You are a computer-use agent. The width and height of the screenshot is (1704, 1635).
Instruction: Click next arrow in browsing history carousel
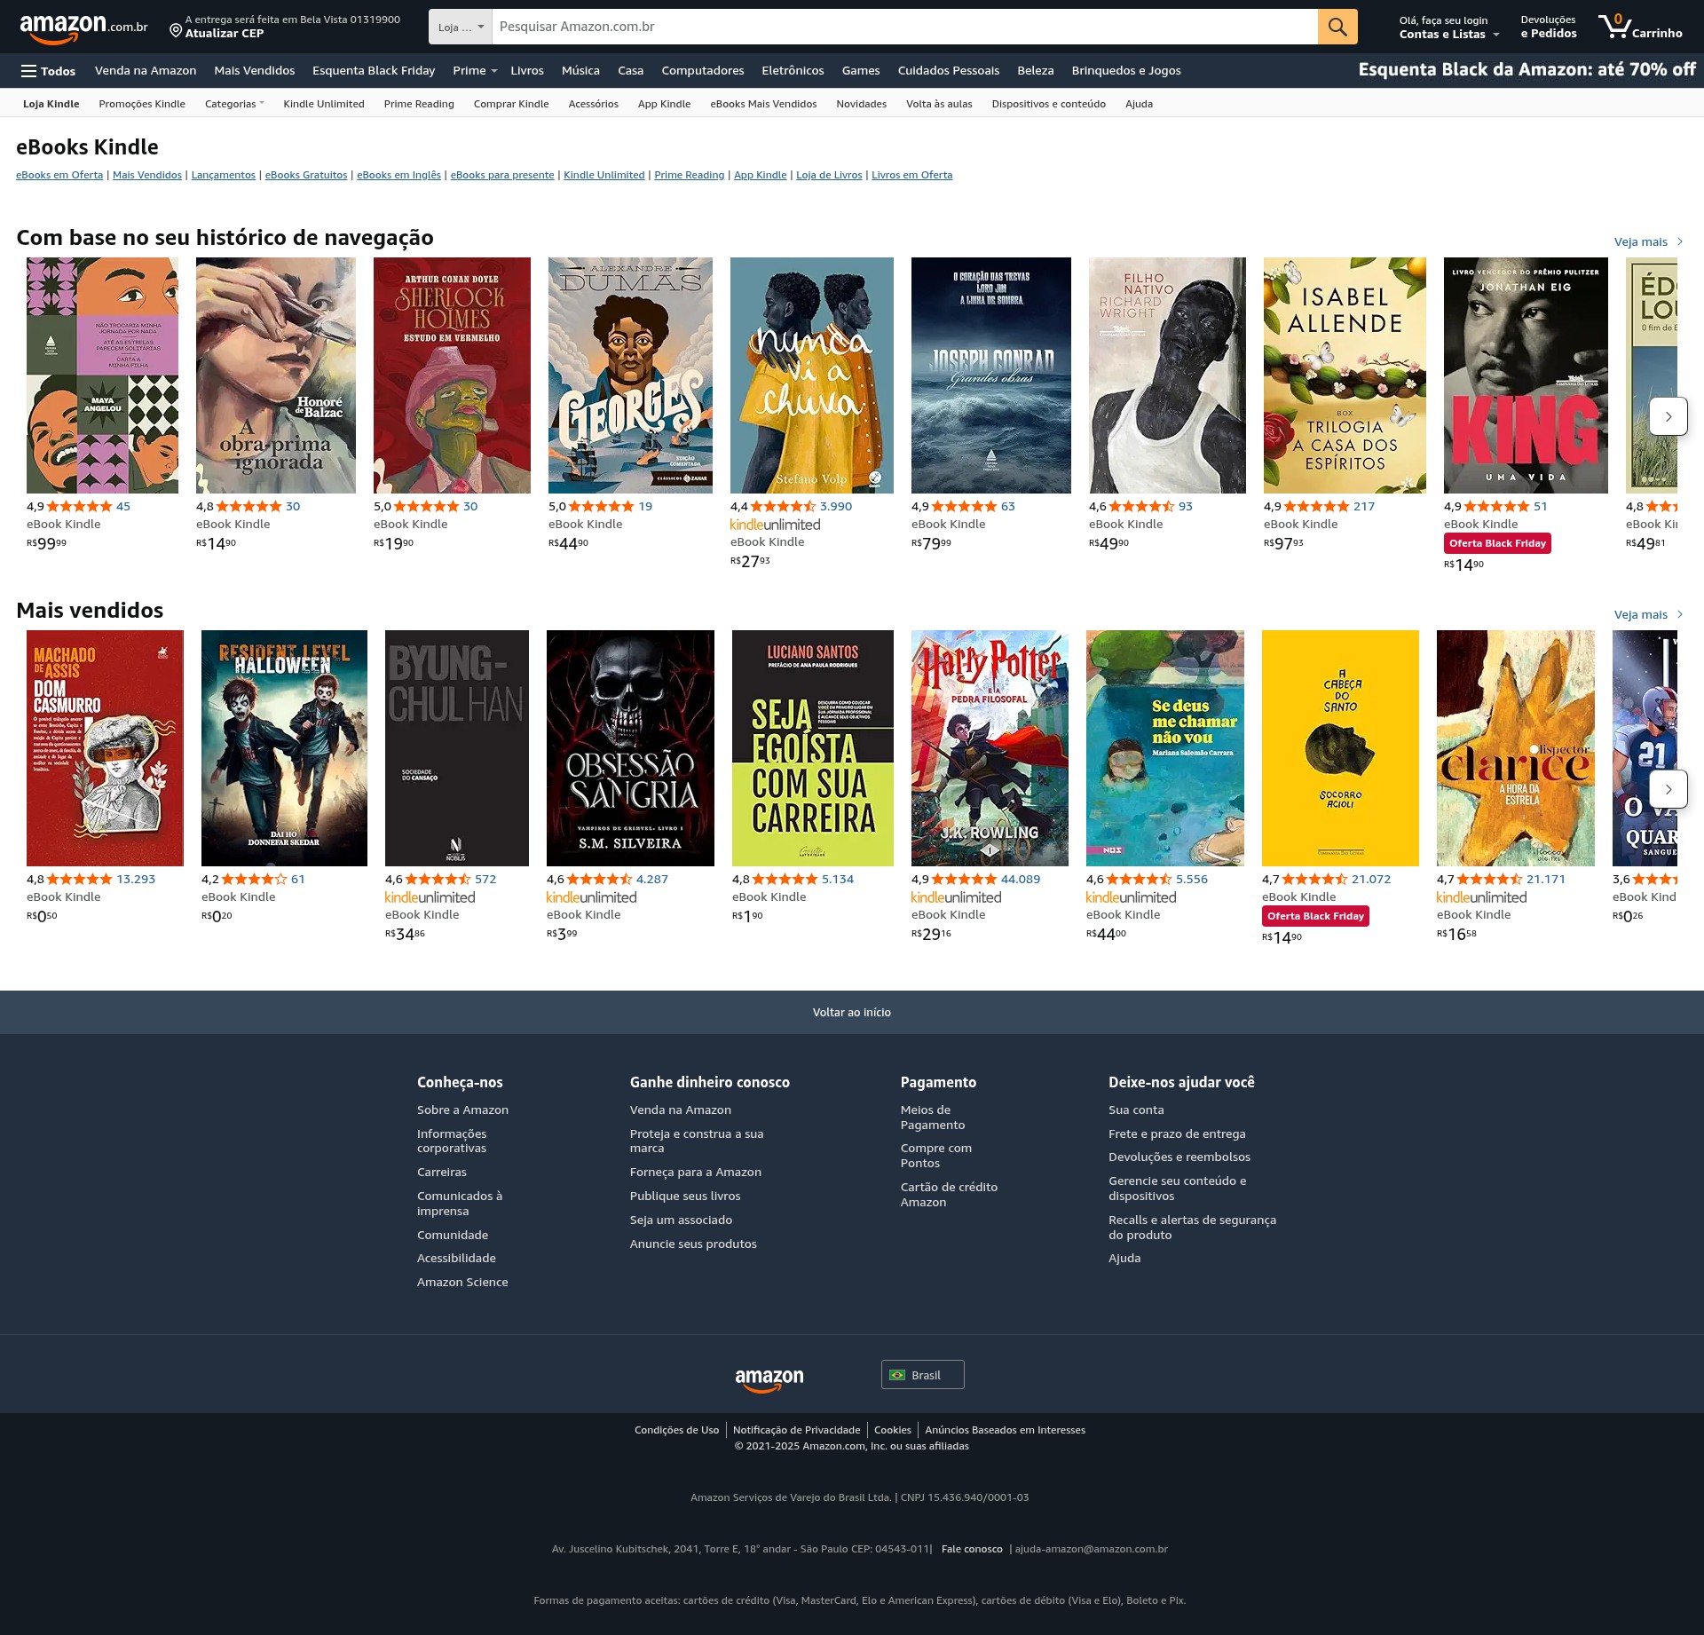coord(1668,416)
